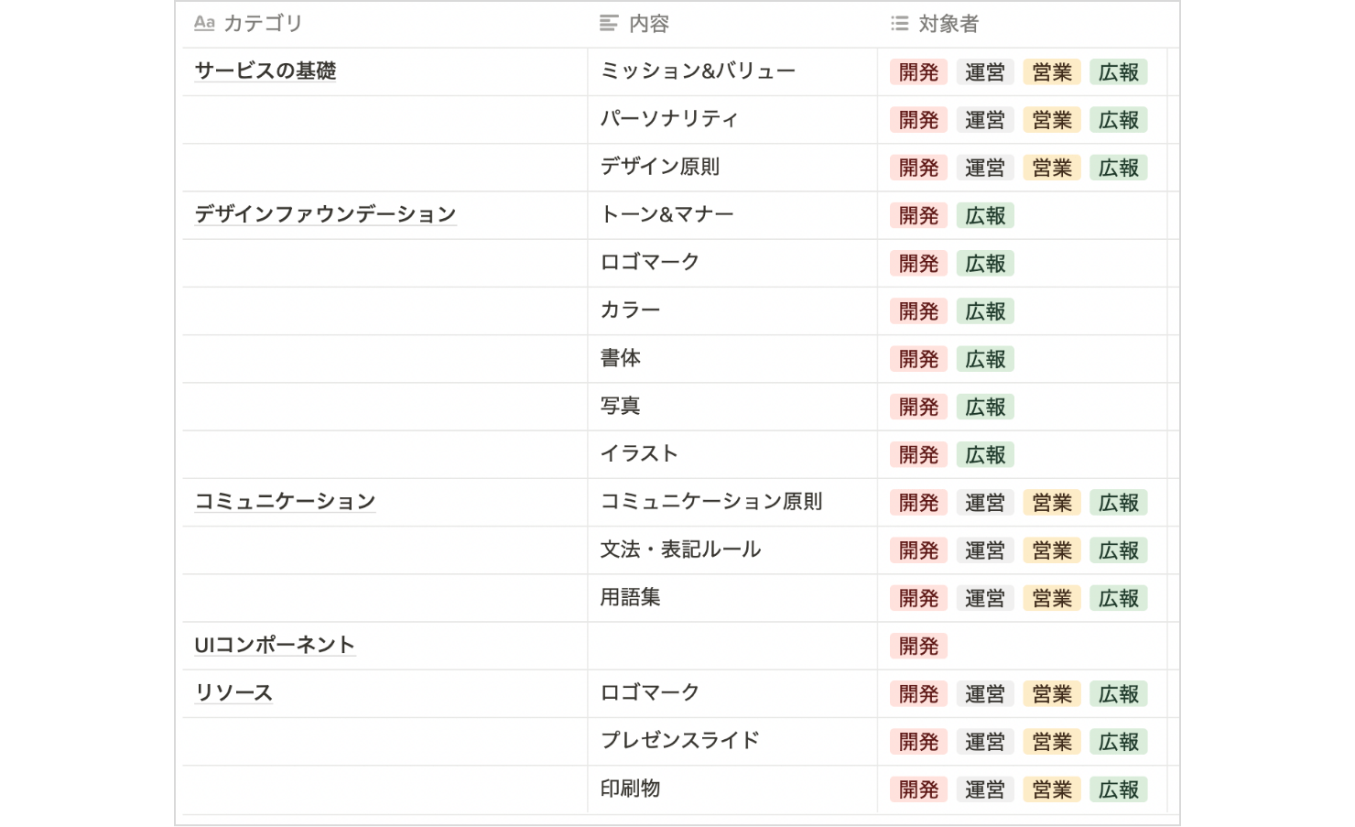Select the プレゼンスライド content cell
Image resolution: width=1355 pixels, height=827 pixels.
pyautogui.click(x=732, y=741)
